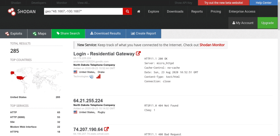Filter by 554 service

(x=12, y=122)
